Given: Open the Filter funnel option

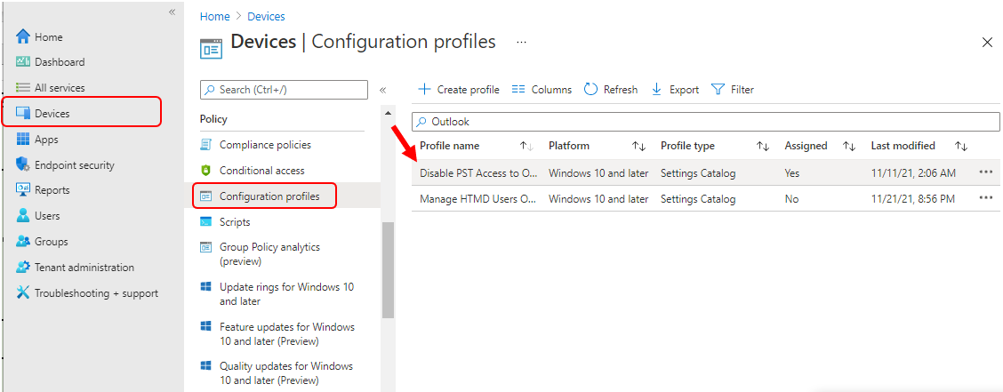Looking at the screenshot, I should [733, 90].
